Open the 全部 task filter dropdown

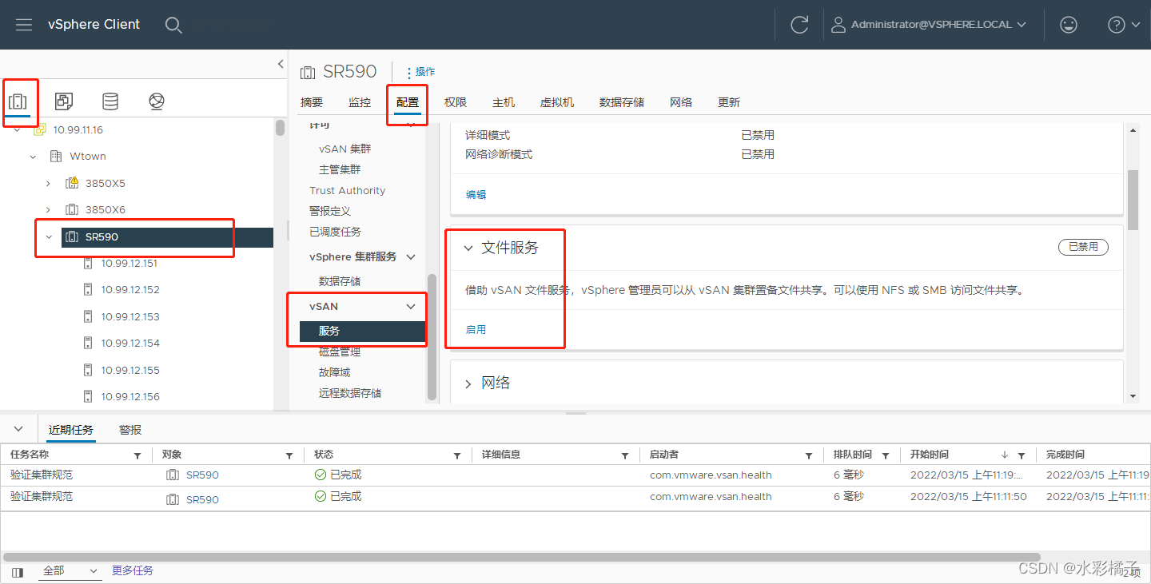click(x=70, y=571)
